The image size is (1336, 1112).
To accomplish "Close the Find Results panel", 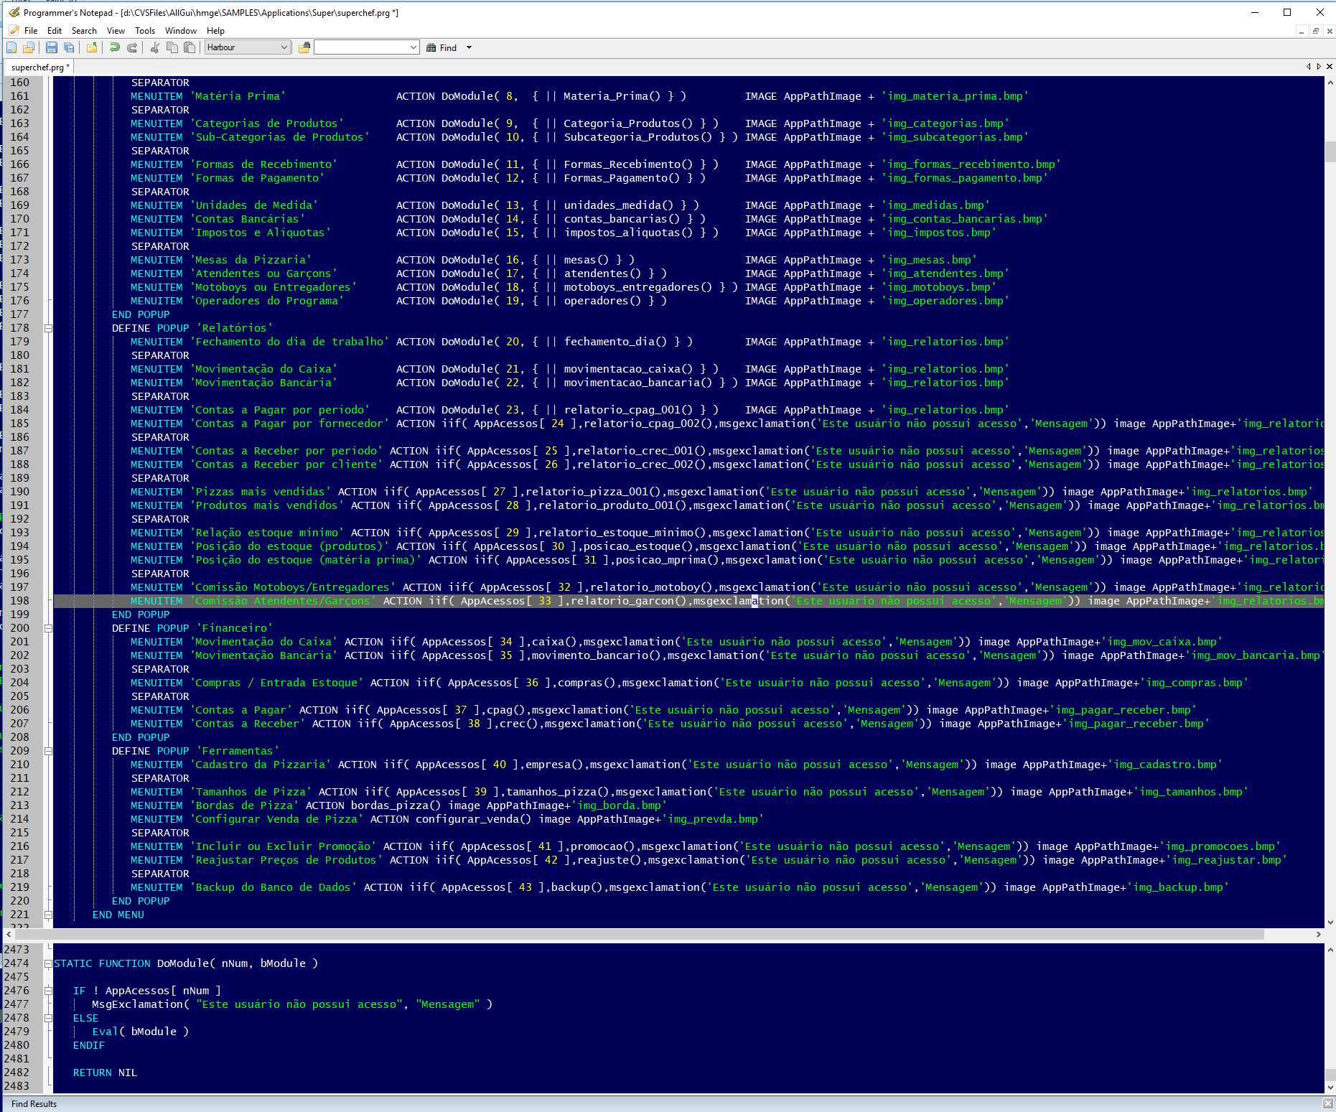I will pos(1327,1103).
